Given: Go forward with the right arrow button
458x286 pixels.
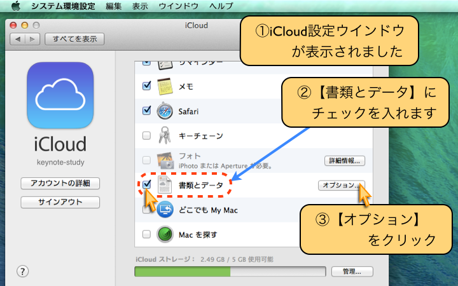Looking at the screenshot, I should point(32,39).
